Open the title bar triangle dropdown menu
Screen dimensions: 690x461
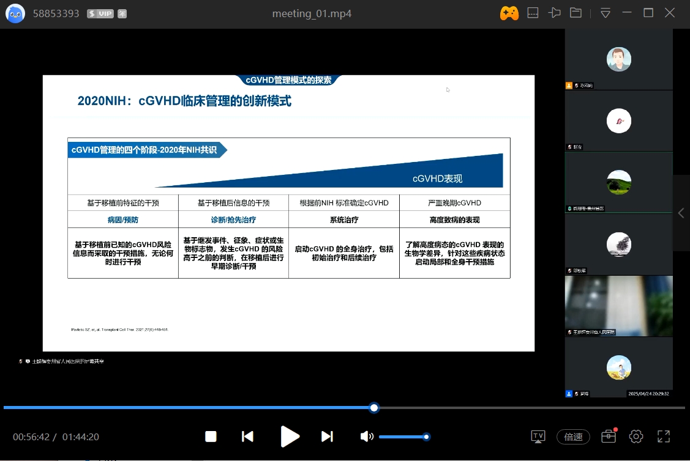(605, 12)
